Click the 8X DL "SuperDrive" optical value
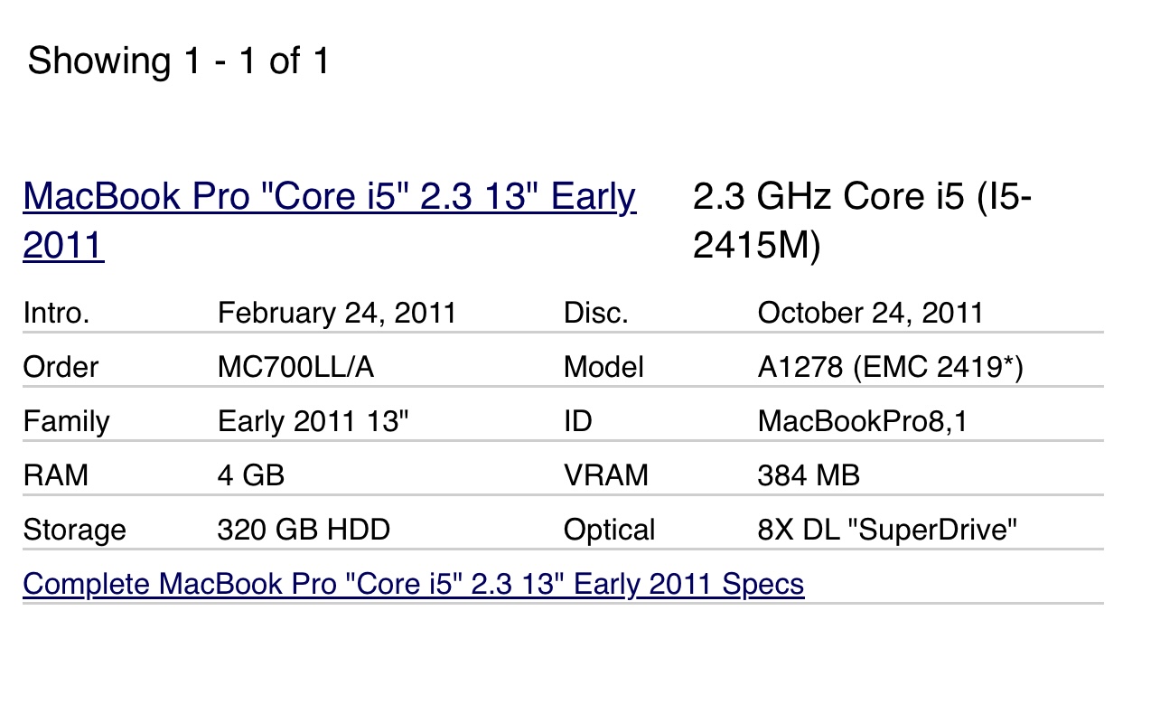 pos(887,530)
